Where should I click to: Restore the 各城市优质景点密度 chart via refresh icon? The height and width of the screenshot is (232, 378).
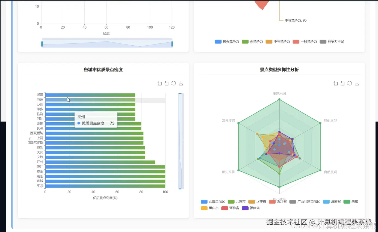[x=174, y=83]
